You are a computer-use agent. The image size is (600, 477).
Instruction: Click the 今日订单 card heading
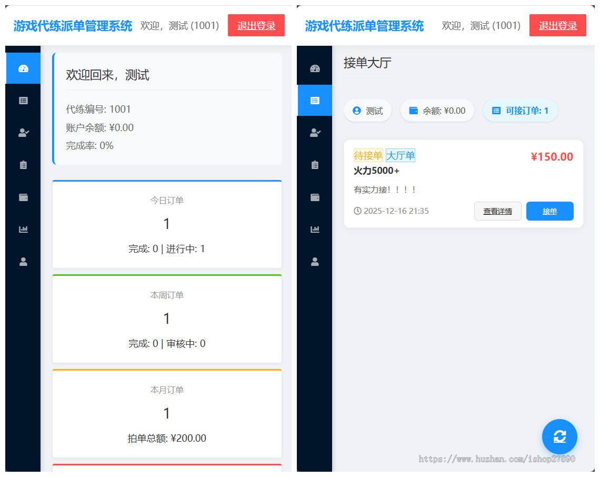click(167, 200)
